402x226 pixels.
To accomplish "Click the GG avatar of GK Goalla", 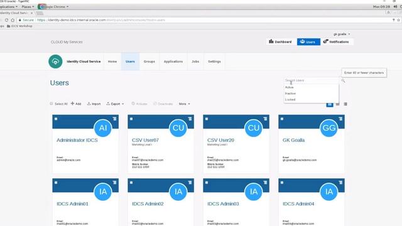I will tap(329, 127).
